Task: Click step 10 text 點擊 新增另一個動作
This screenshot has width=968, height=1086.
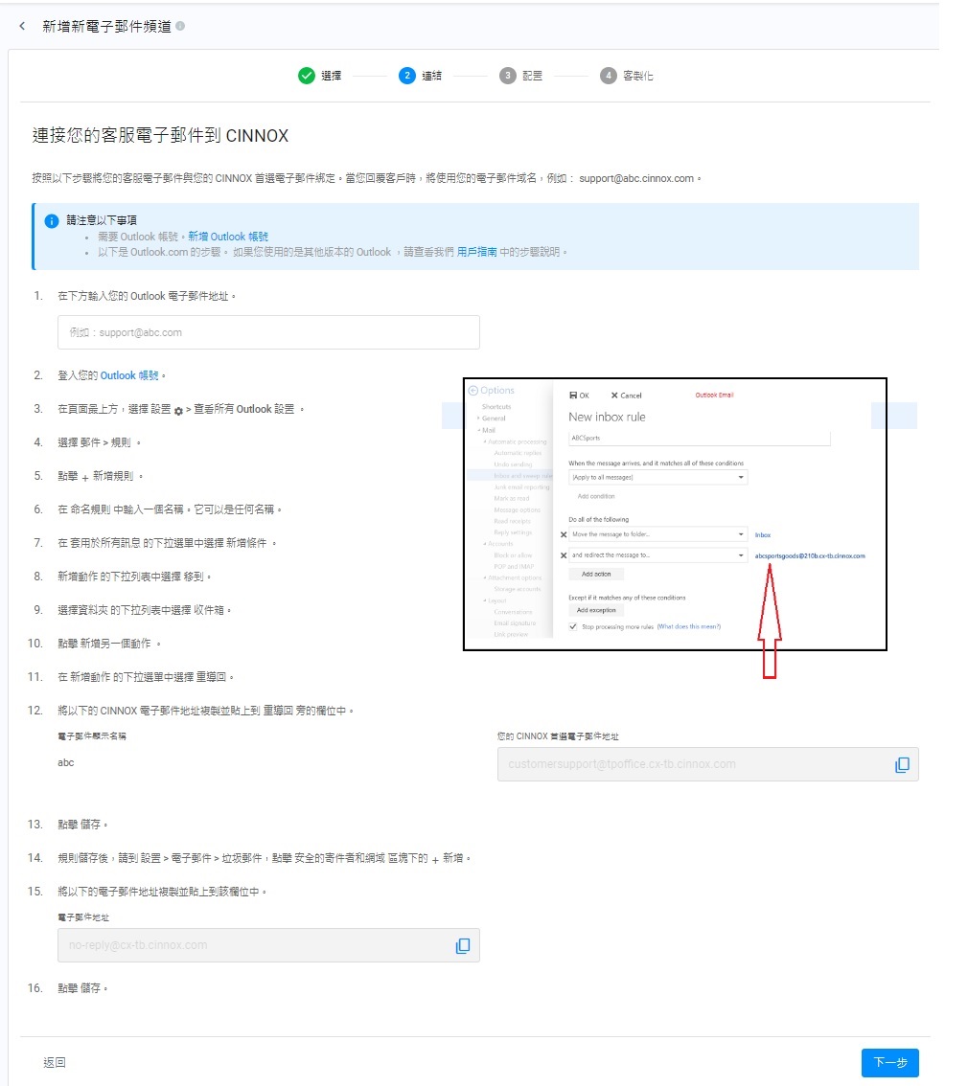Action: click(x=109, y=644)
